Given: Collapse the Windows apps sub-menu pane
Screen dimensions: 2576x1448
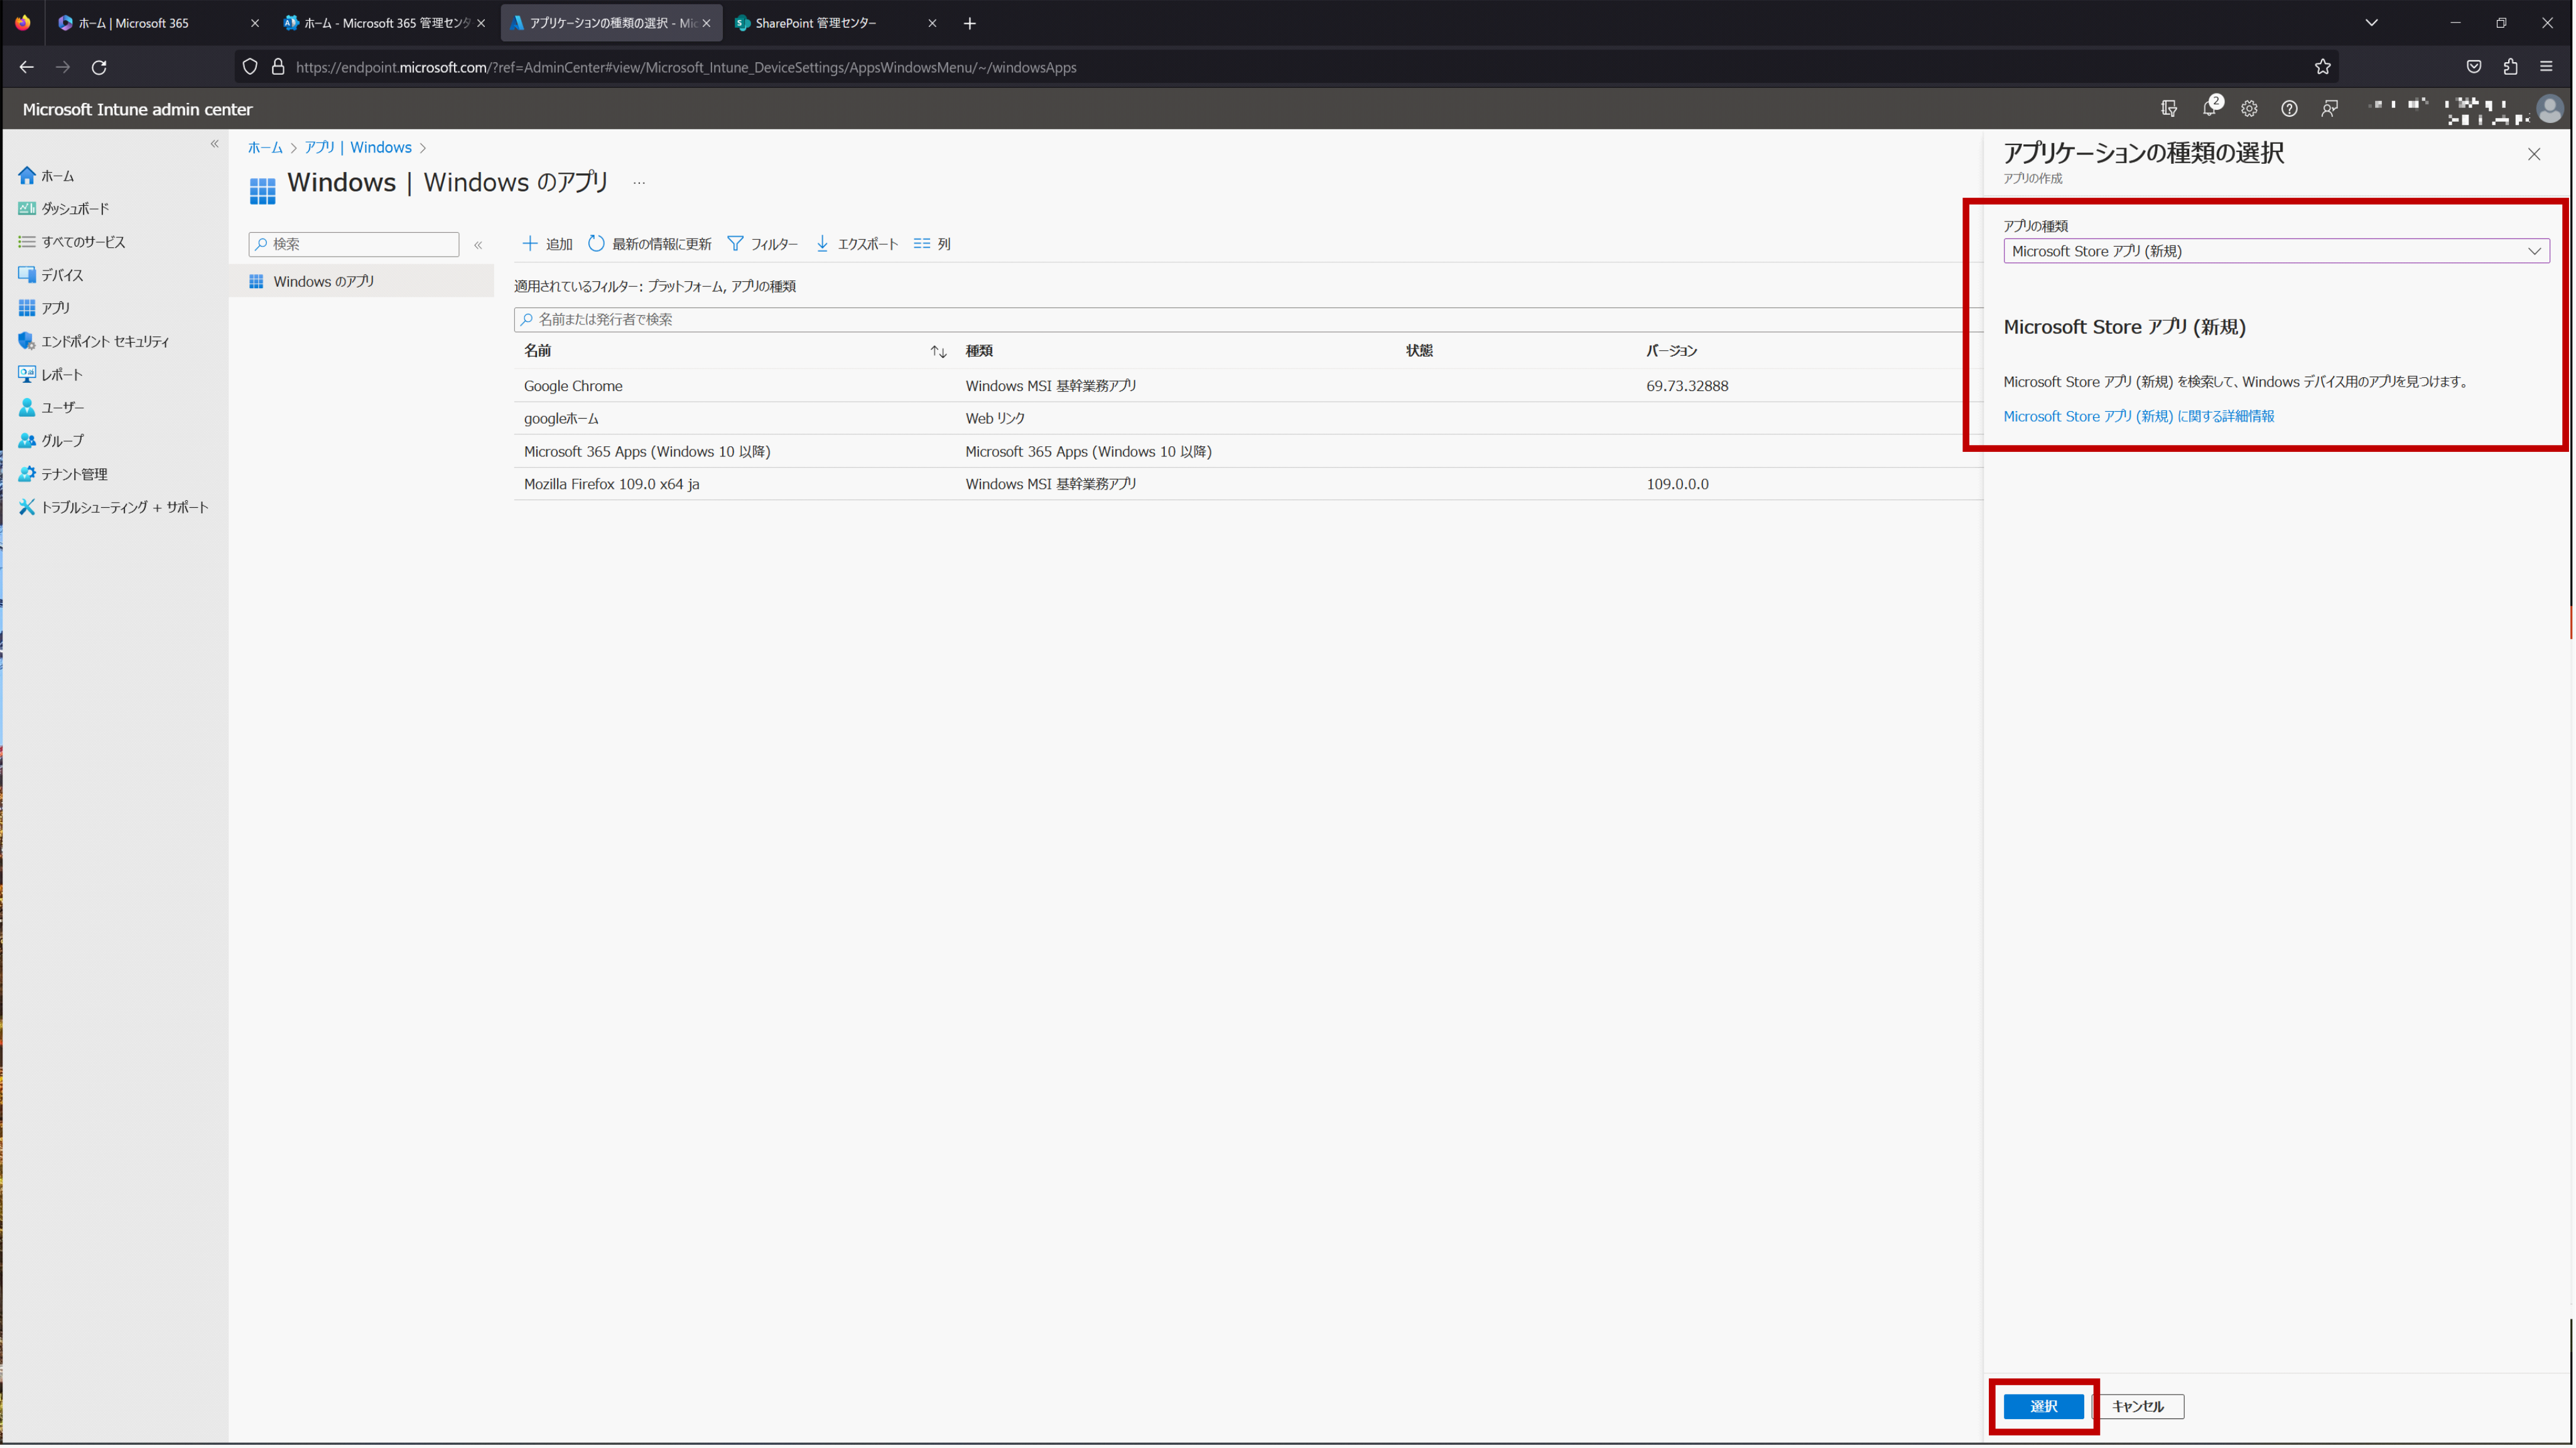Looking at the screenshot, I should [x=478, y=245].
